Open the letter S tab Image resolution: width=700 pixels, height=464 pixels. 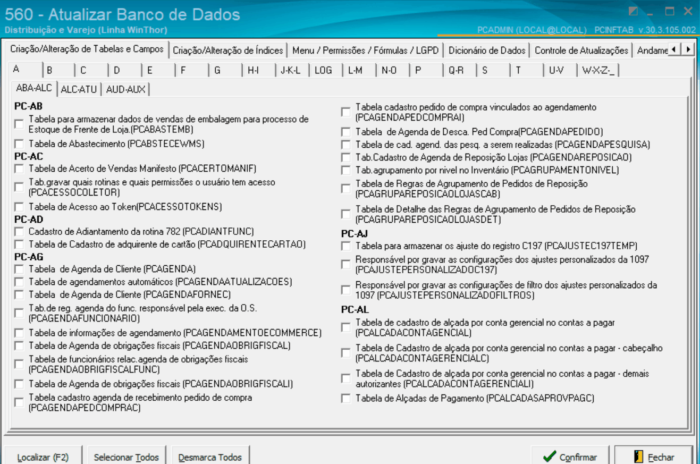click(494, 70)
